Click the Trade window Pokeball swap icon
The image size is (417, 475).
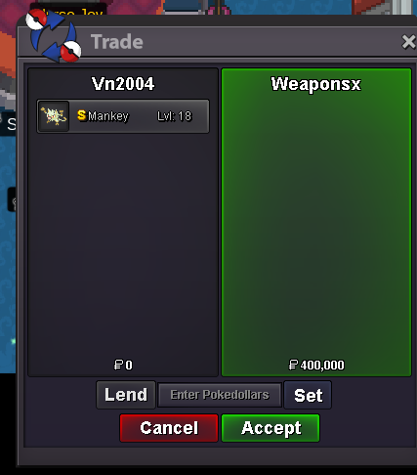coord(54,35)
